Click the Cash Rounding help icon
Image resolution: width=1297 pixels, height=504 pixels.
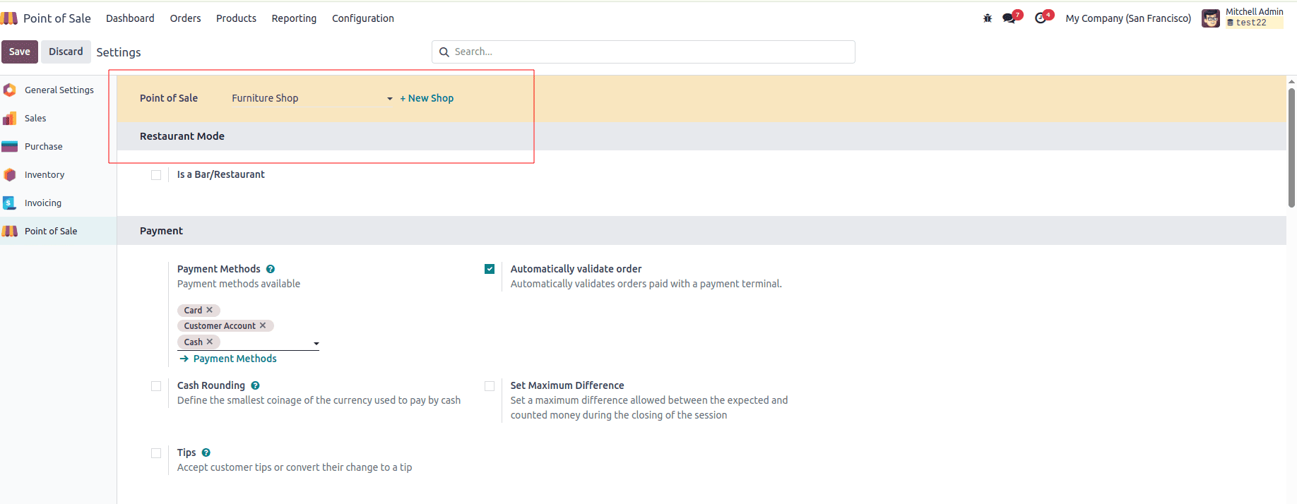pyautogui.click(x=255, y=385)
